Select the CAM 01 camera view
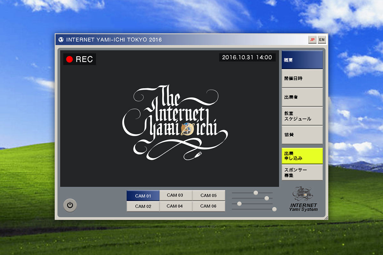This screenshot has width=383, height=255. point(143,196)
